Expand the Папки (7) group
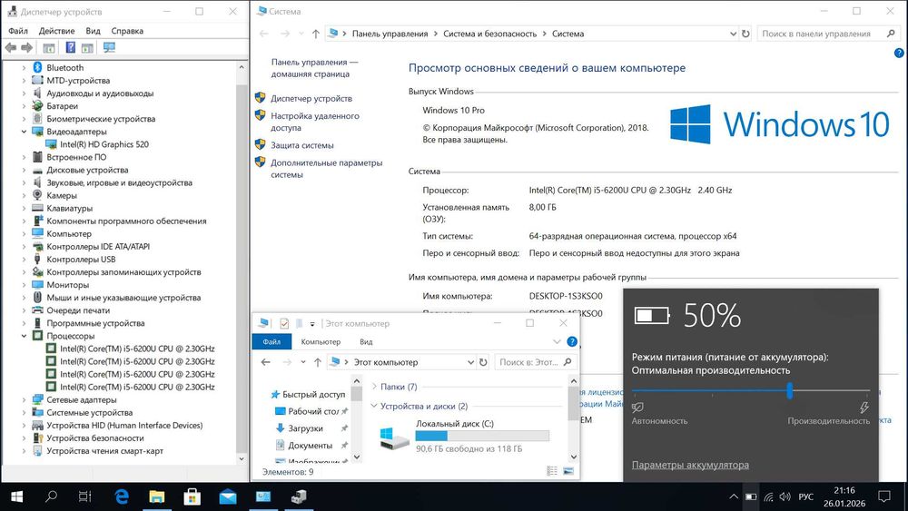908x511 pixels. coord(374,387)
